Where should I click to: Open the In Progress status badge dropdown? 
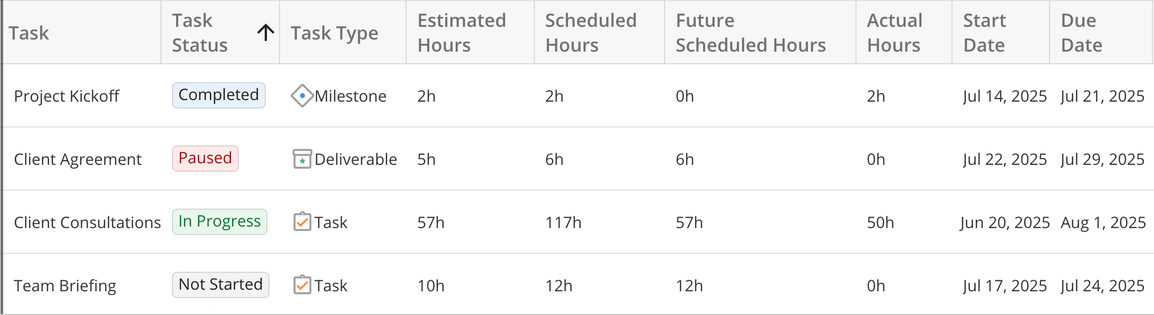coord(219,222)
